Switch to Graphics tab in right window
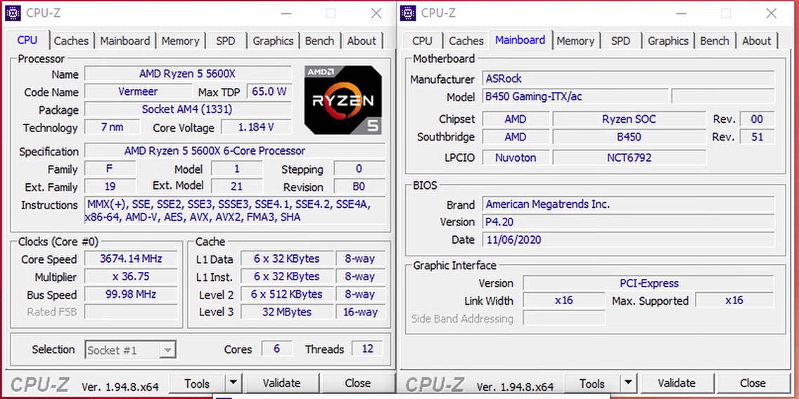 coord(667,41)
